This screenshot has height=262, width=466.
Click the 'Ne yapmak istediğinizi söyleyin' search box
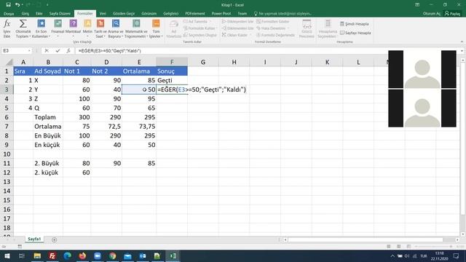(283, 14)
